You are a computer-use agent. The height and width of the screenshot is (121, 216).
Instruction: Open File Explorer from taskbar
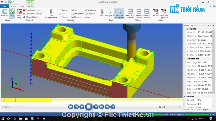tap(20, 119)
